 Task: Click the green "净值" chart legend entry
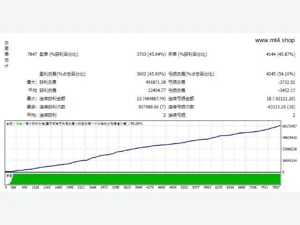pos(19,124)
